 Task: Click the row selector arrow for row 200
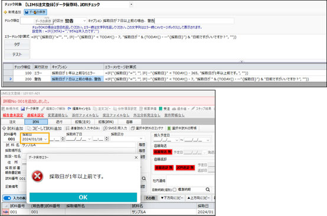10,79
